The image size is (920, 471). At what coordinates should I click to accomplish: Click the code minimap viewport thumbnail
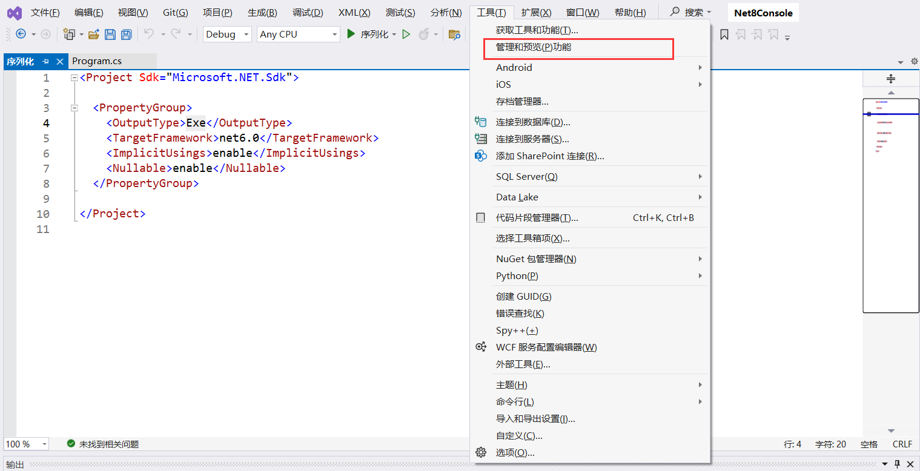[x=891, y=206]
